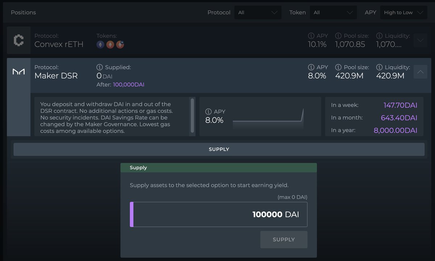This screenshot has width=435, height=261.
Task: Collapse the Maker DSR position row
Action: [x=420, y=72]
